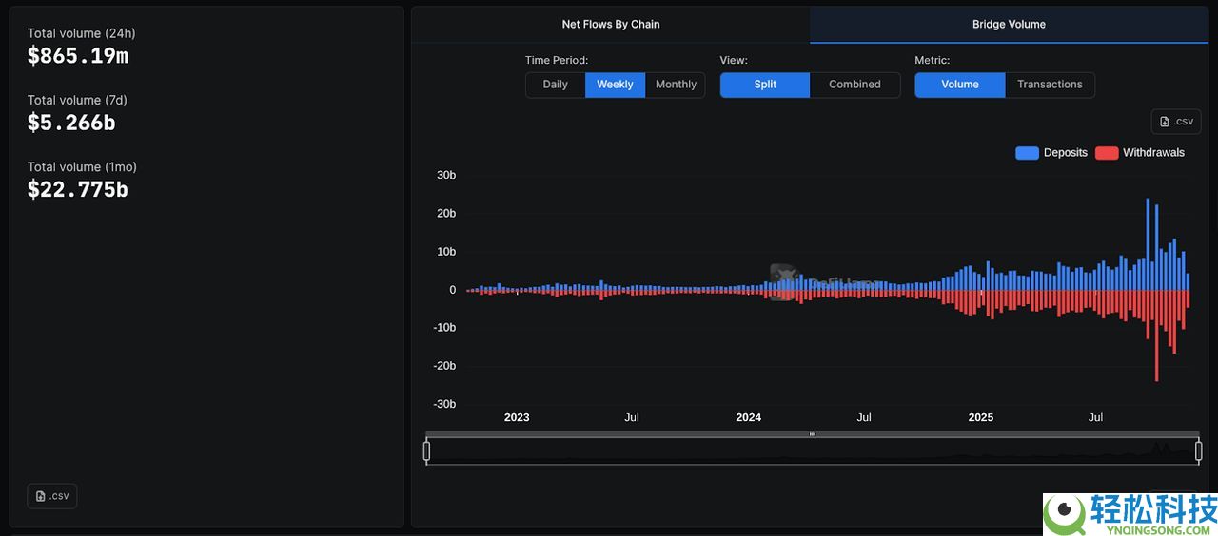Open the Net Flows By Chain tab
The height and width of the screenshot is (536, 1218).
pyautogui.click(x=610, y=25)
